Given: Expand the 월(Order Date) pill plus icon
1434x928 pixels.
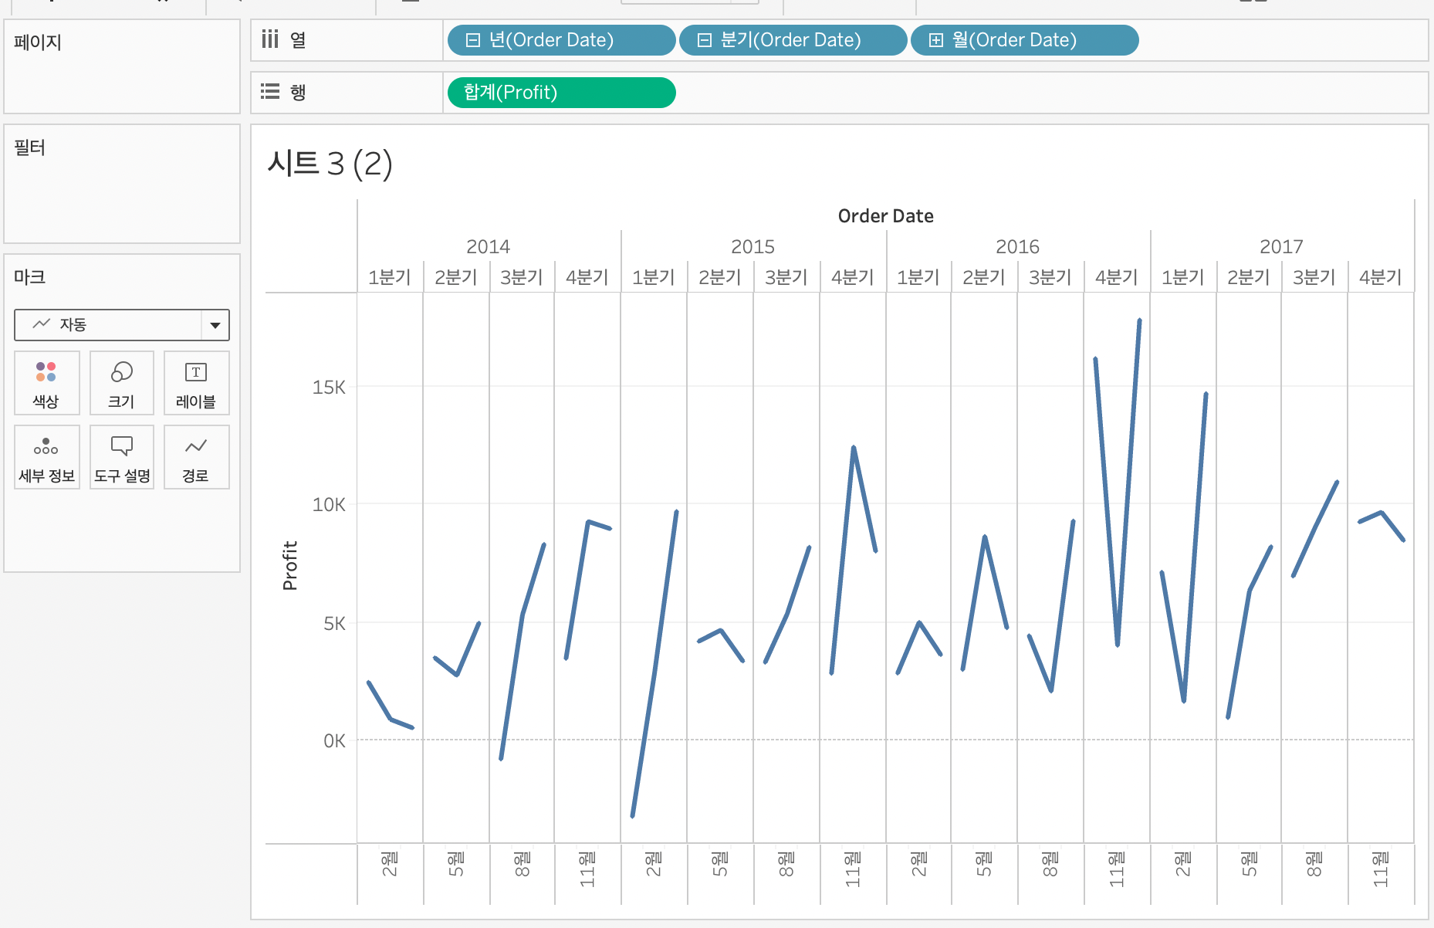Looking at the screenshot, I should (x=935, y=40).
